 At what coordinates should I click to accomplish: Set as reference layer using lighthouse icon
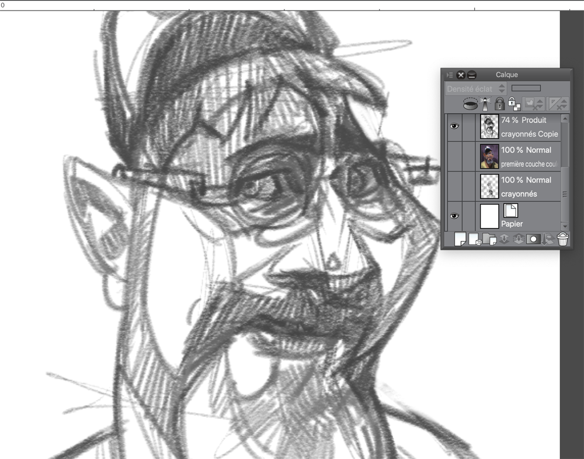pyautogui.click(x=485, y=104)
